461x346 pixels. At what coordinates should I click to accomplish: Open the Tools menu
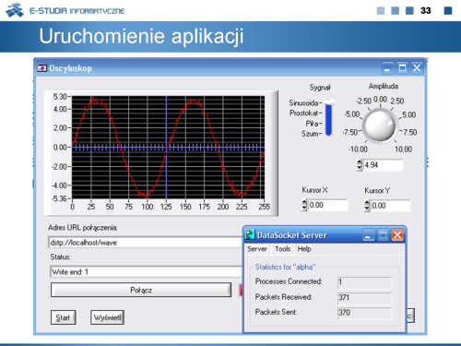(282, 249)
